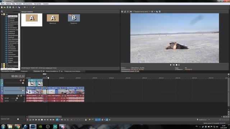Expand the OFX folder in transitions tree
This screenshot has width=230, height=129.
click(2, 64)
